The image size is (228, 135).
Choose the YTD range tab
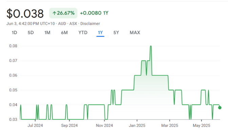83,32
